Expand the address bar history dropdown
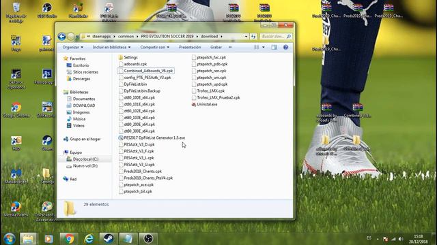Image resolution: width=437 pixels, height=245 pixels. [x=246, y=36]
